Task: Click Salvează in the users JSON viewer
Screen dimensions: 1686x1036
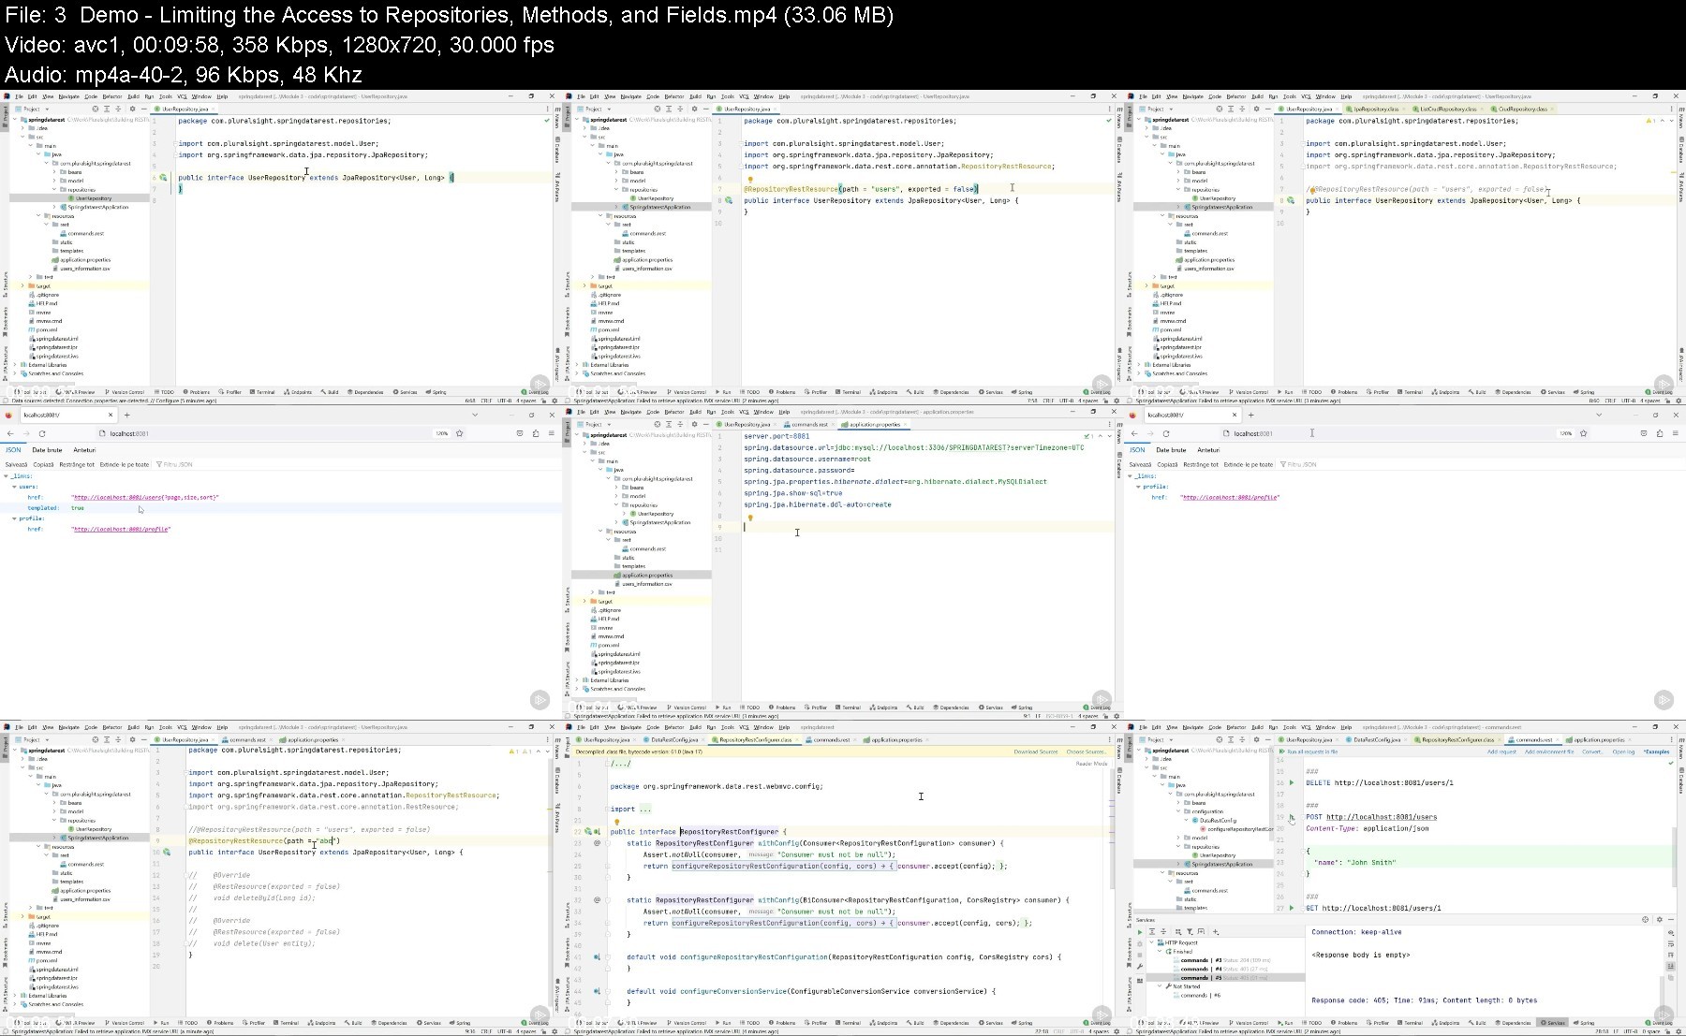Action: [16, 464]
